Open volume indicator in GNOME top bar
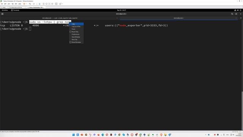The height and width of the screenshot is (137, 243). [238, 10]
